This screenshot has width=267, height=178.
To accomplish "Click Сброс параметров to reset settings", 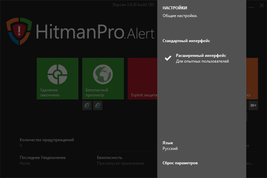I will tap(180, 163).
